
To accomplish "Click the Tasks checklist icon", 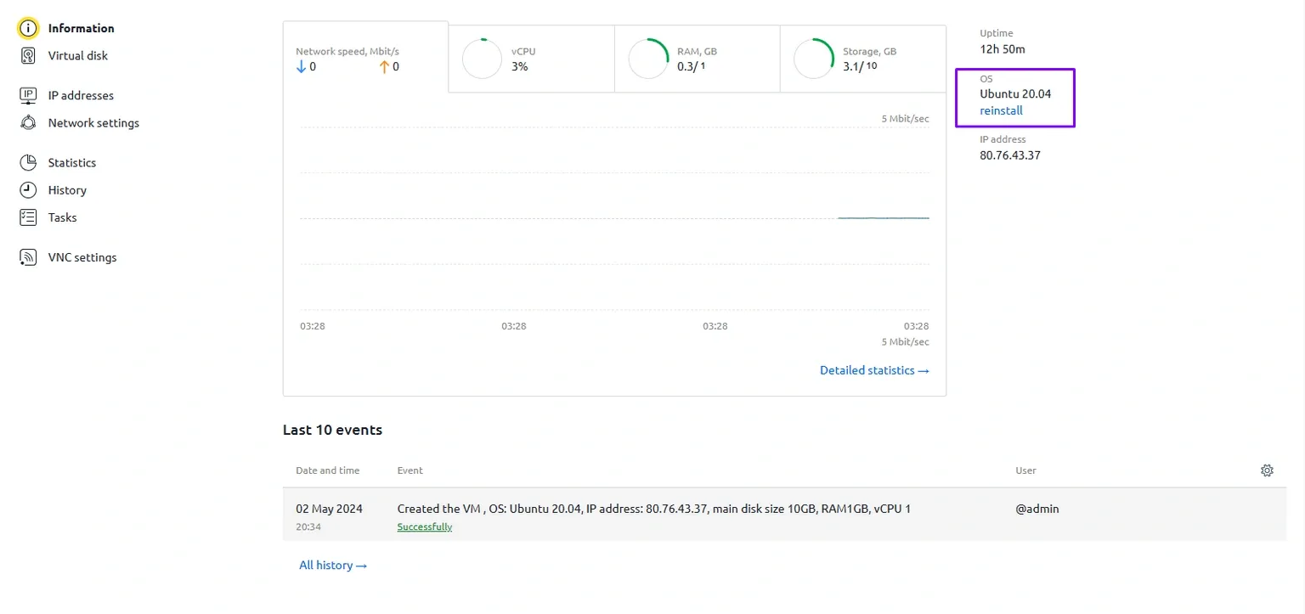I will click(x=28, y=217).
